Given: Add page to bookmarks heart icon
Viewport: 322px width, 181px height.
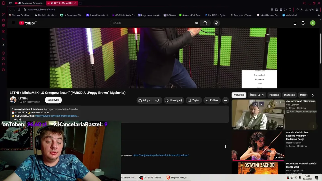Looking at the screenshot, I should point(290,10).
